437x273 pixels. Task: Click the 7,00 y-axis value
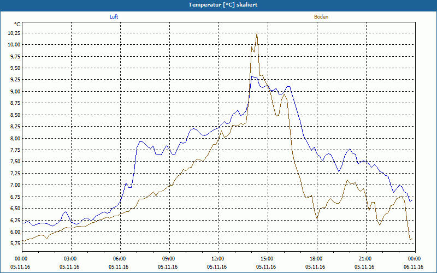pyautogui.click(x=16, y=185)
